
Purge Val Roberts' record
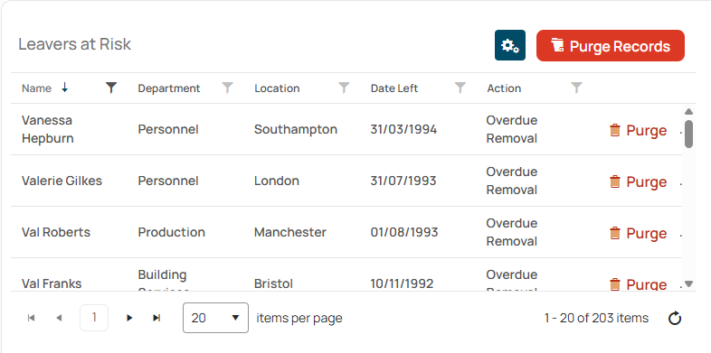[x=638, y=233]
